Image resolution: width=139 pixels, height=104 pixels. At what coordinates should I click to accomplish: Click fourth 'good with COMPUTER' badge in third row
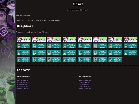[69, 53]
